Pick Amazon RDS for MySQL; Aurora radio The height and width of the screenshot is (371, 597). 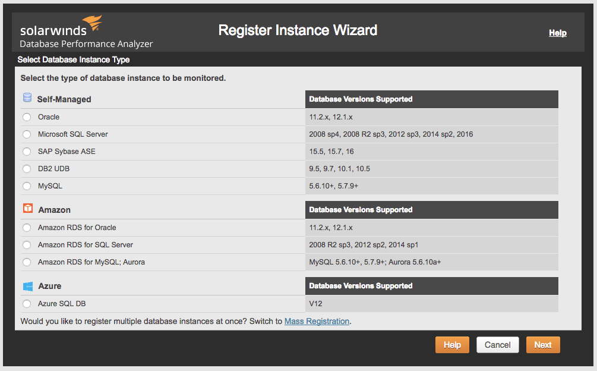27,262
